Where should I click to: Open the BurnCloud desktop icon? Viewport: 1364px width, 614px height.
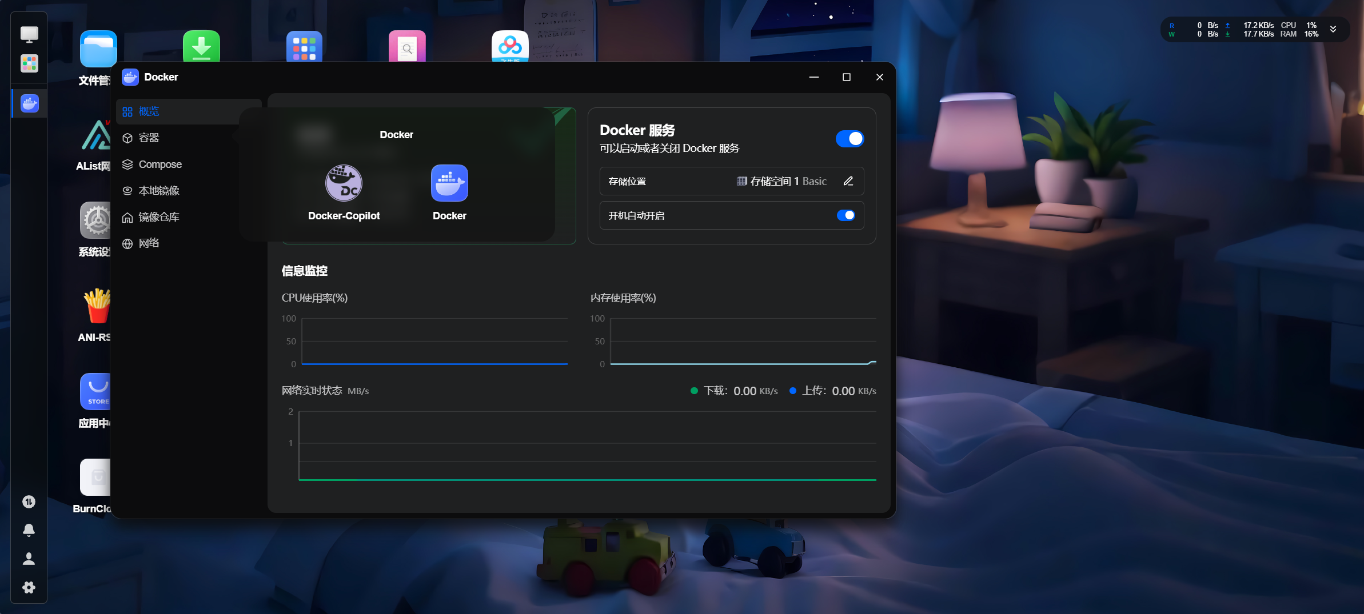95,477
